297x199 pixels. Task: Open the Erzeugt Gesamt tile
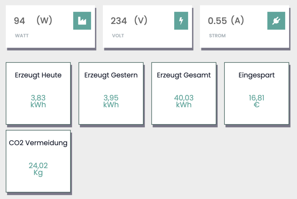[x=184, y=93]
